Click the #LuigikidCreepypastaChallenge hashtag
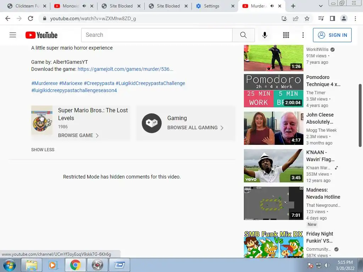The width and height of the screenshot is (363, 272). click(x=150, y=83)
